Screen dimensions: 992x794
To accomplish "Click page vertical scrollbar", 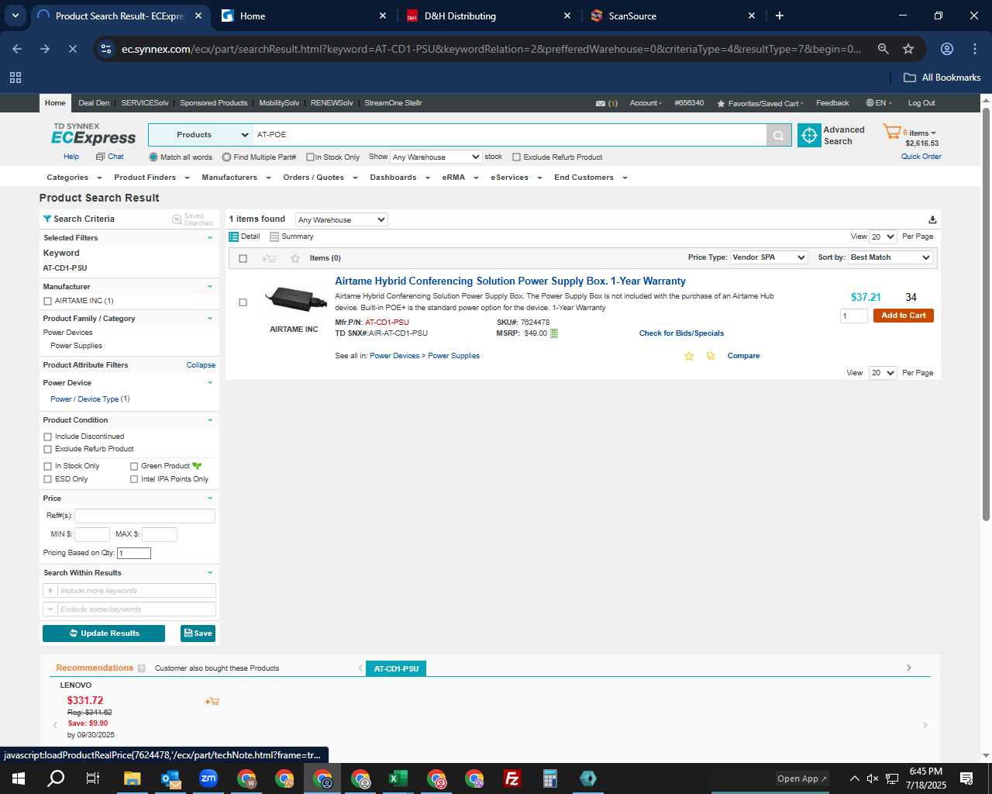I will point(986,315).
